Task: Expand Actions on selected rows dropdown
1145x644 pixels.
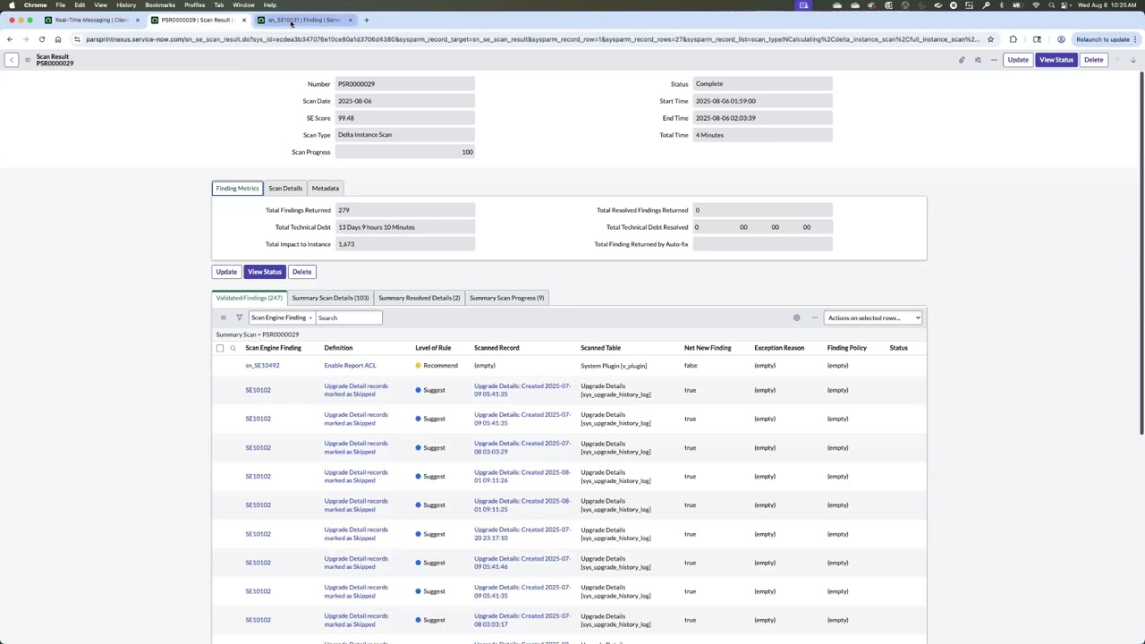Action: click(872, 318)
